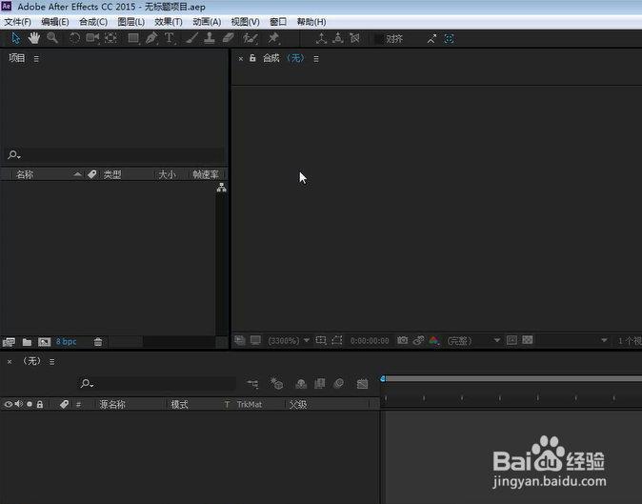
Task: Click the timeline layer search field
Action: click(x=156, y=384)
